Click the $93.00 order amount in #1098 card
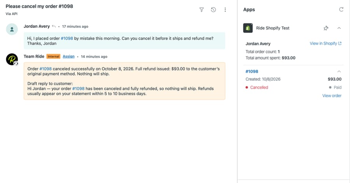Screen dimensions: 350x183 [x=334, y=79]
